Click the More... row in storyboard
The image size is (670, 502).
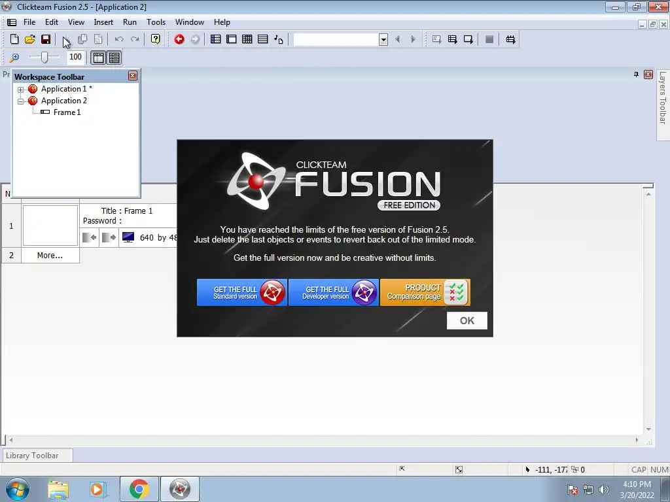tap(50, 256)
